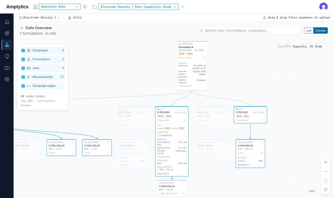Image resolution: width=334 pixels, height=198 pixels.
Task: Click Add Variable in Formulation A card
Action: coord(185,86)
